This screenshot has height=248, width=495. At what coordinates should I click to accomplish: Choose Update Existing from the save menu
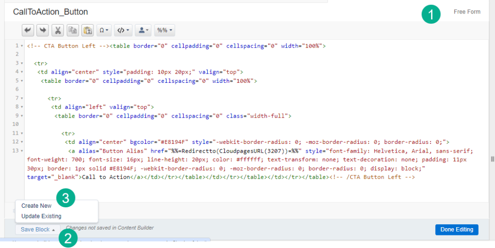click(41, 216)
